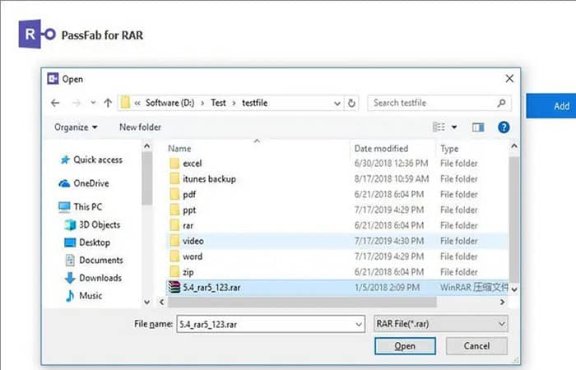This screenshot has width=576, height=370.
Task: Create a New folder
Action: click(140, 127)
